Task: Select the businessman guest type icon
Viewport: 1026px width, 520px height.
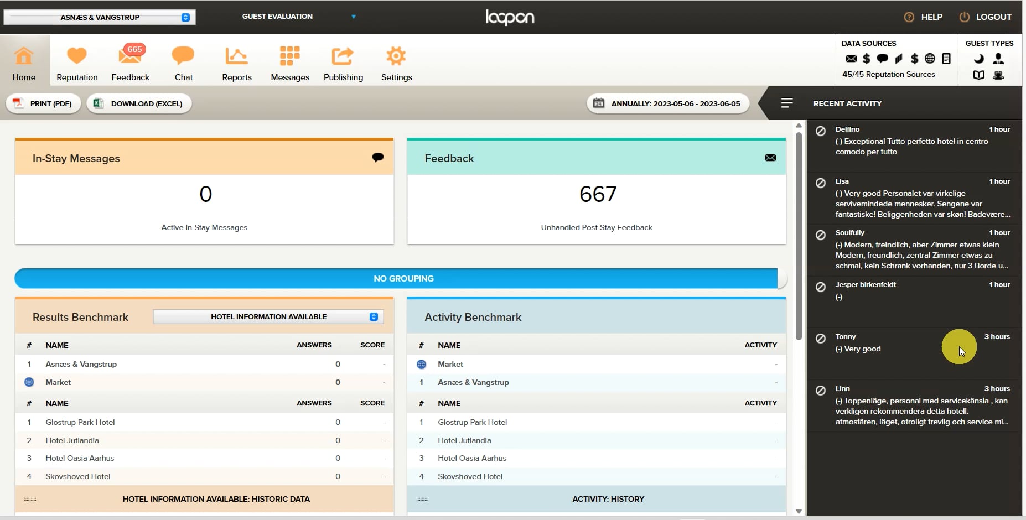Action: pos(998,59)
